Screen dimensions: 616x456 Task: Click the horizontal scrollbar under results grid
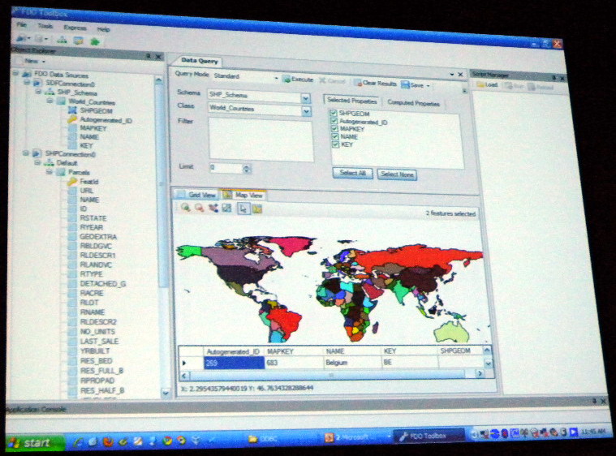[325, 374]
